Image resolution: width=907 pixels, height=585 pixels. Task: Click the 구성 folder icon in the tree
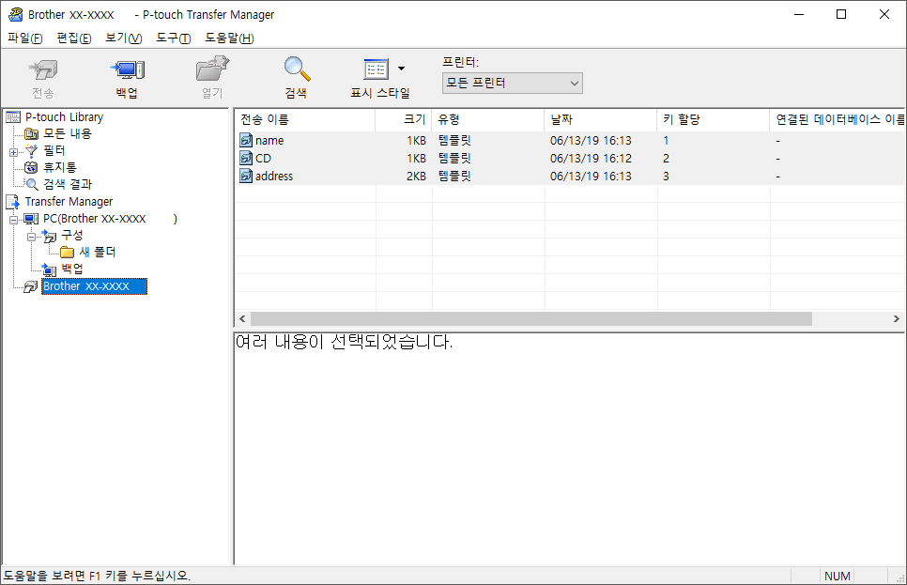tap(49, 236)
